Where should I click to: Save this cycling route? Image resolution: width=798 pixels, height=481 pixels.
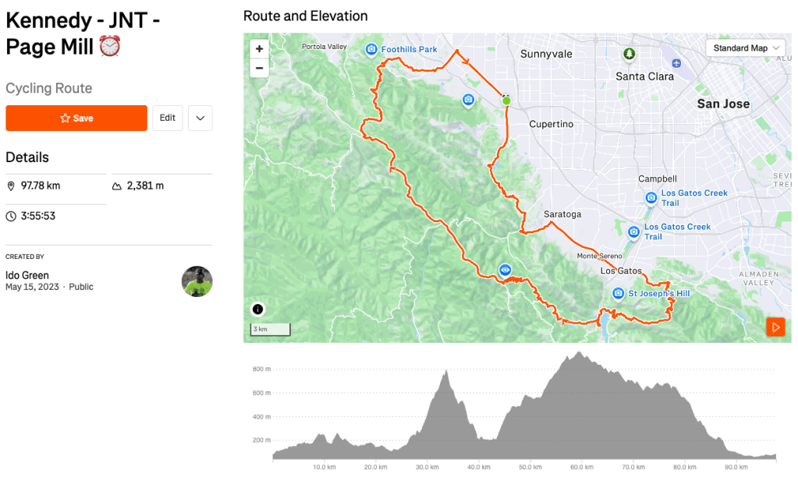(x=76, y=118)
